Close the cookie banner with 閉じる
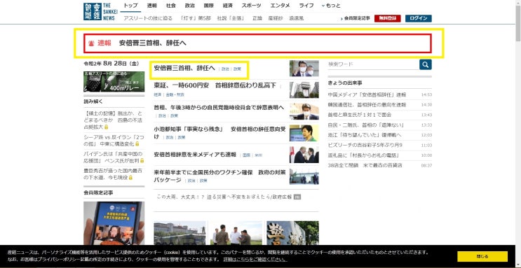Image resolution: width=521 pixels, height=268 pixels. pos(482,256)
